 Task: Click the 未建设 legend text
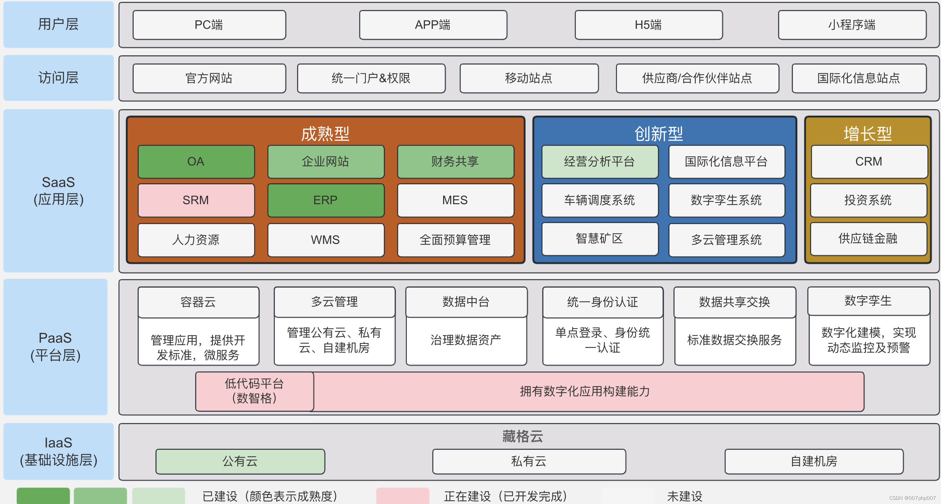pyautogui.click(x=685, y=496)
